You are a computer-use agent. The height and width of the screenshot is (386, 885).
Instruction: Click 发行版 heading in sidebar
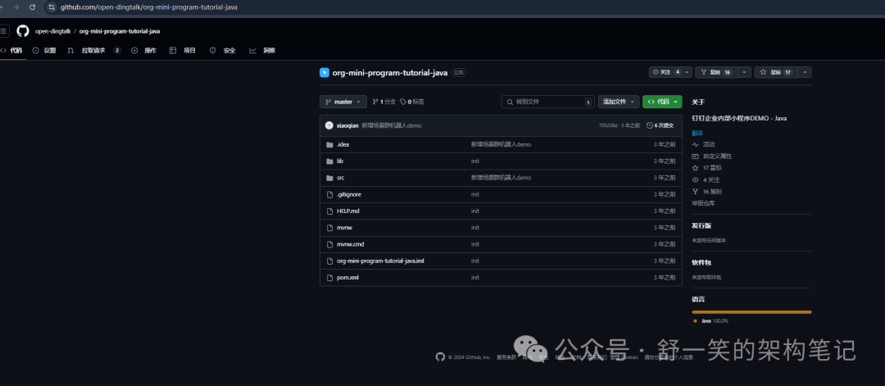tap(701, 225)
